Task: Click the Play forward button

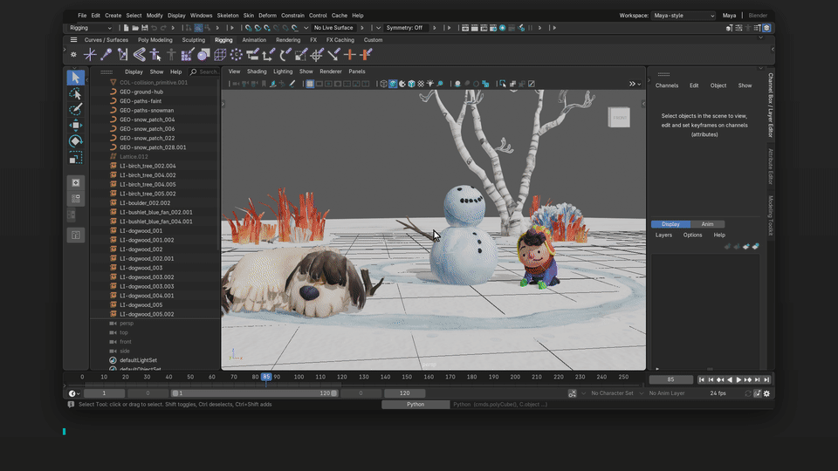Action: point(738,379)
